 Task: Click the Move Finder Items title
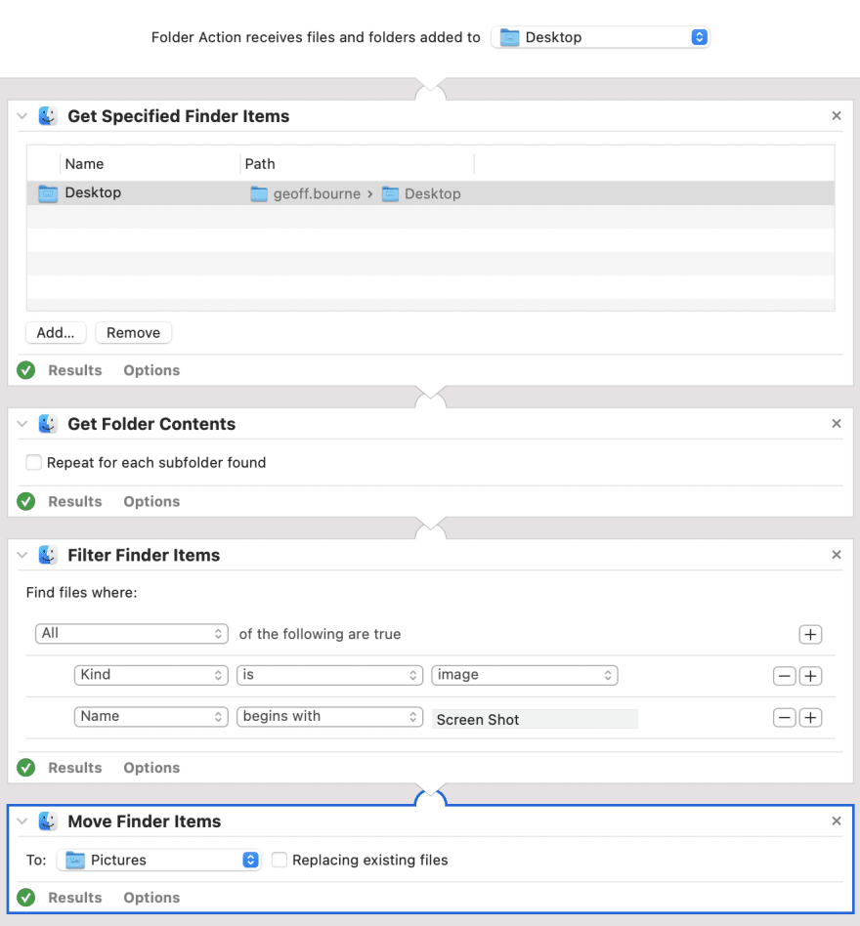point(144,821)
